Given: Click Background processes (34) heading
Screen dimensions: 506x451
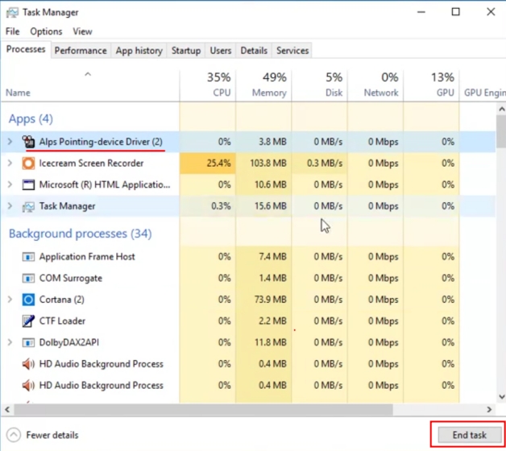Looking at the screenshot, I should point(80,234).
